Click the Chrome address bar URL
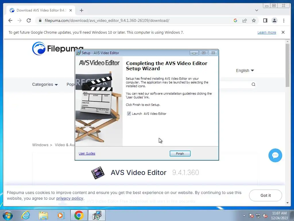294x221 pixels. pyautogui.click(x=107, y=20)
